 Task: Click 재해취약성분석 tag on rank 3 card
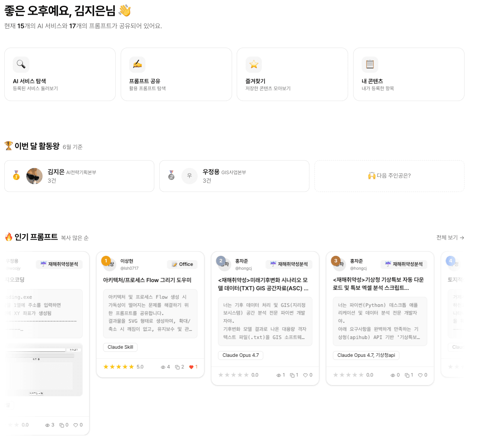[404, 264]
